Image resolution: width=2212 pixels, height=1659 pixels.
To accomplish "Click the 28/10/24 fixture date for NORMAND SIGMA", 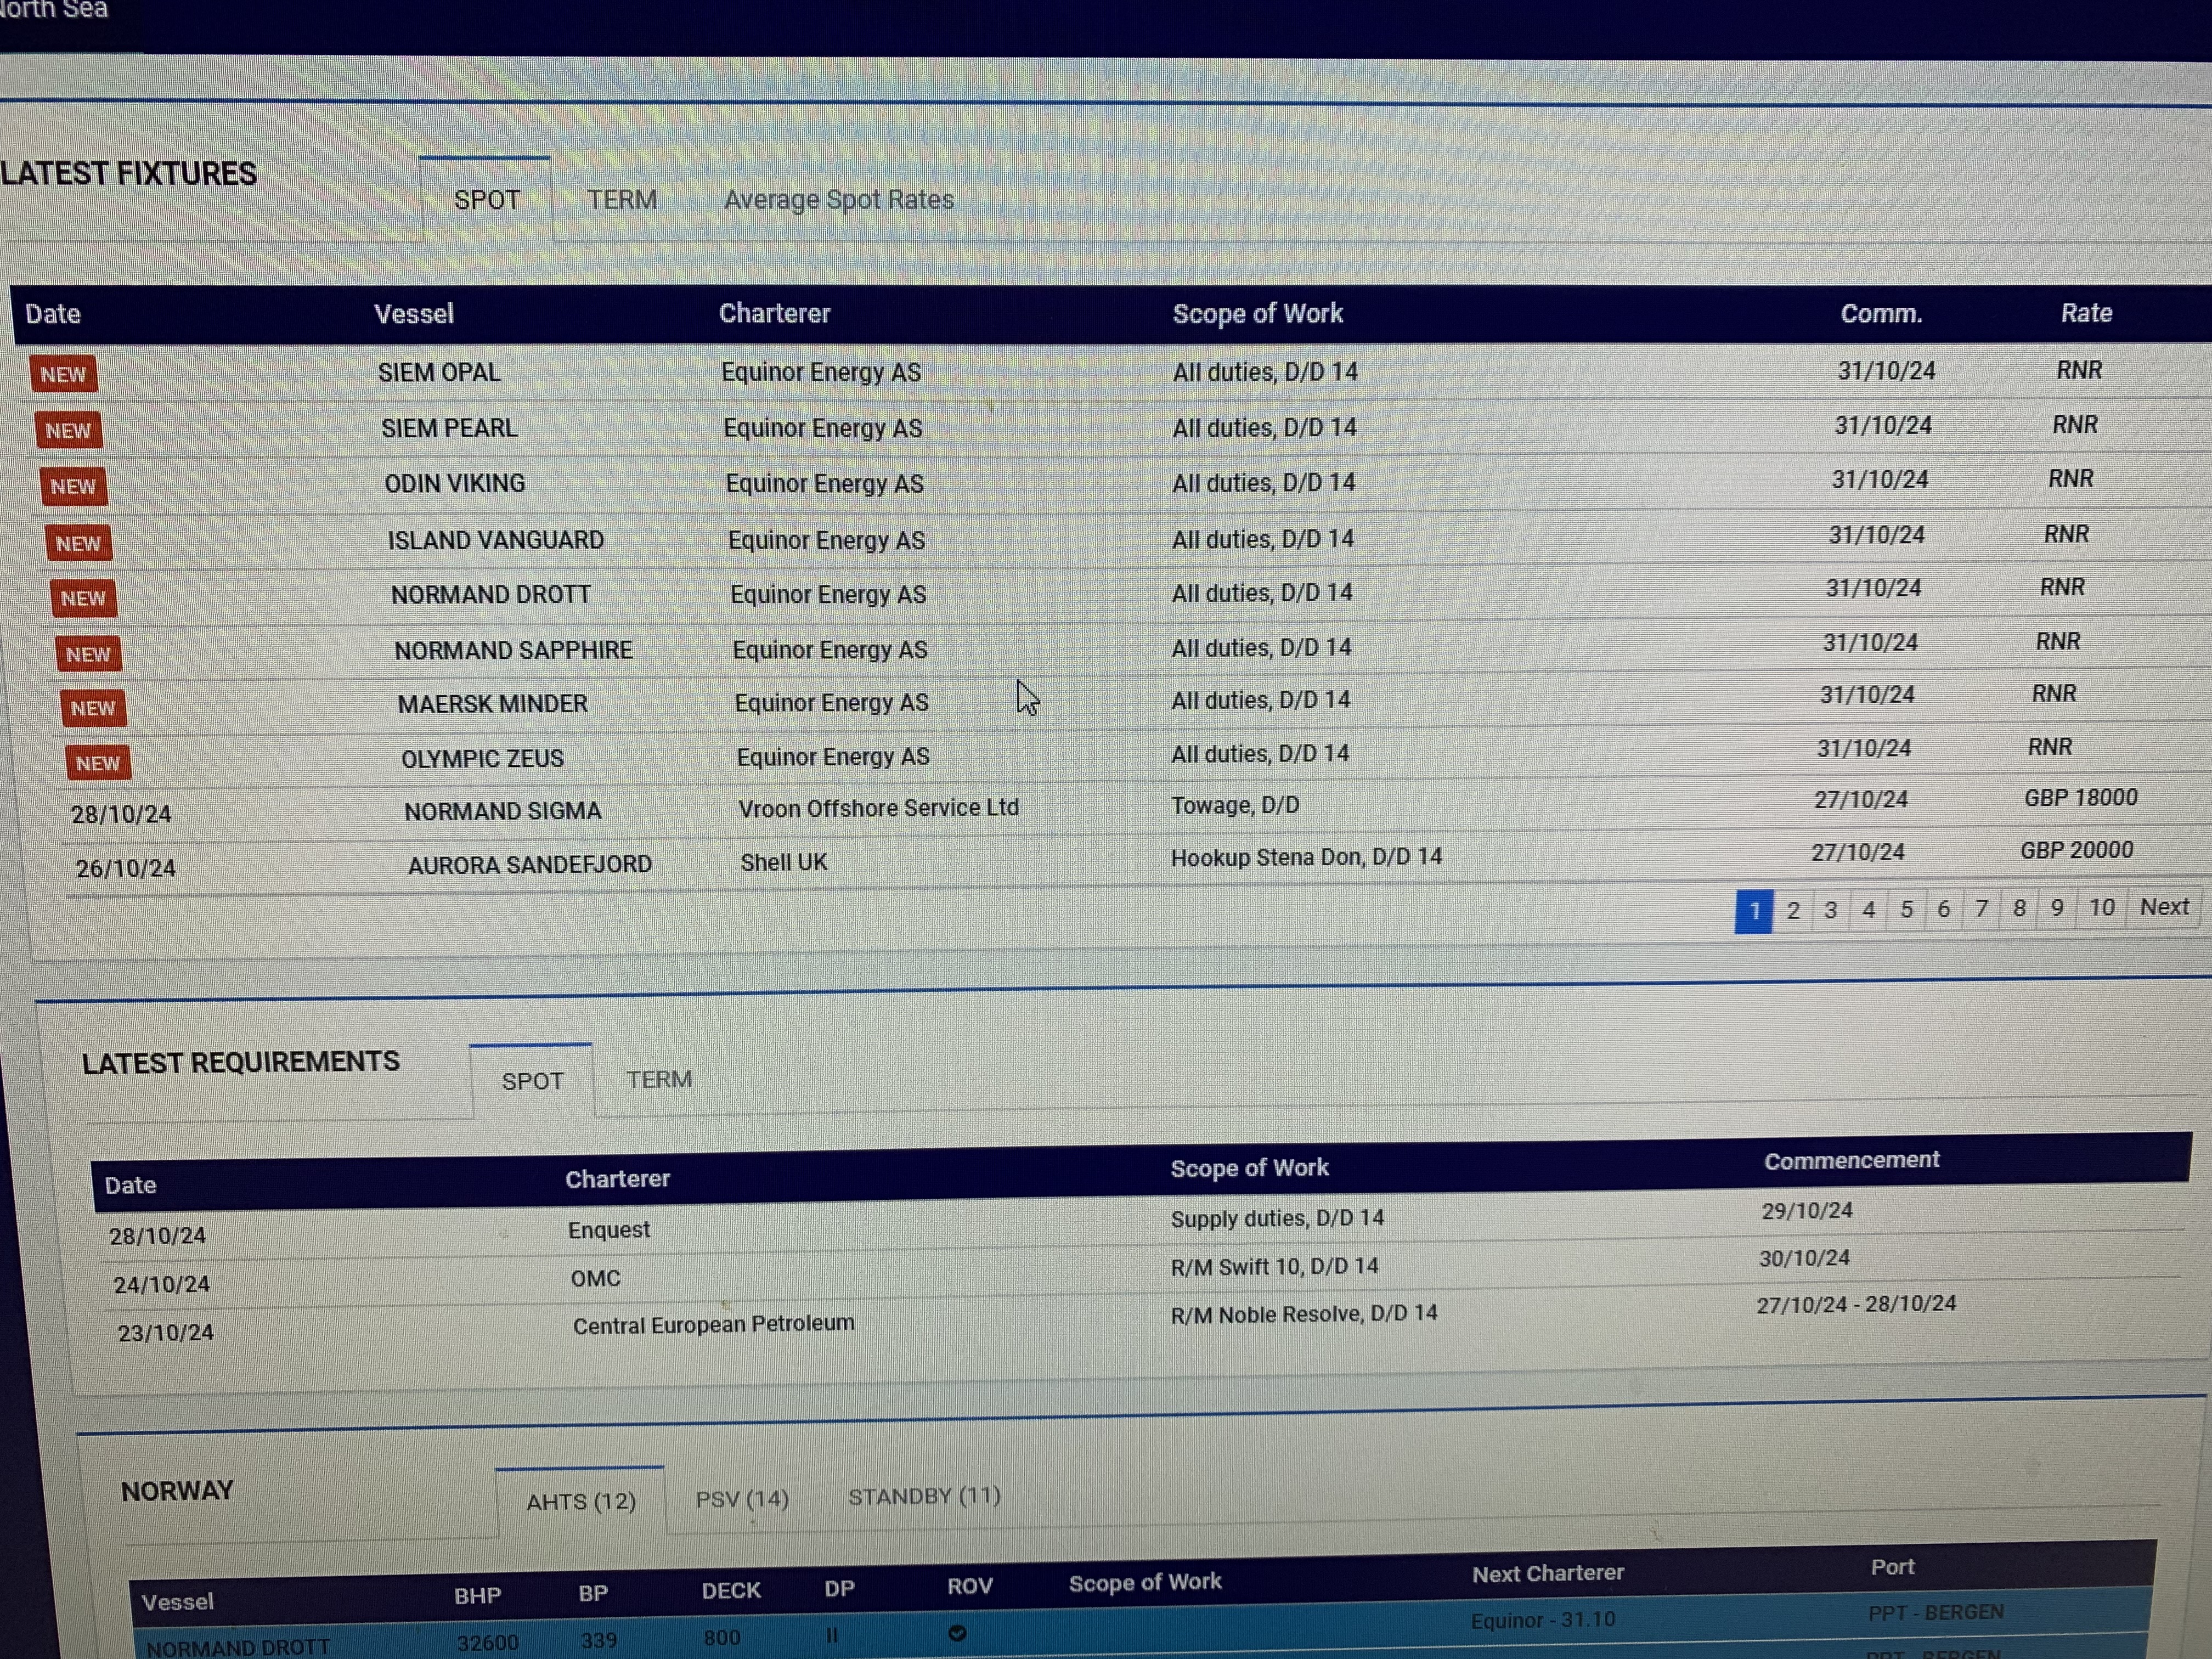I will coord(121,814).
